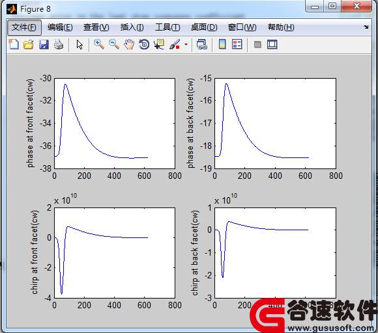Select the Data Cursor tool

click(159, 44)
